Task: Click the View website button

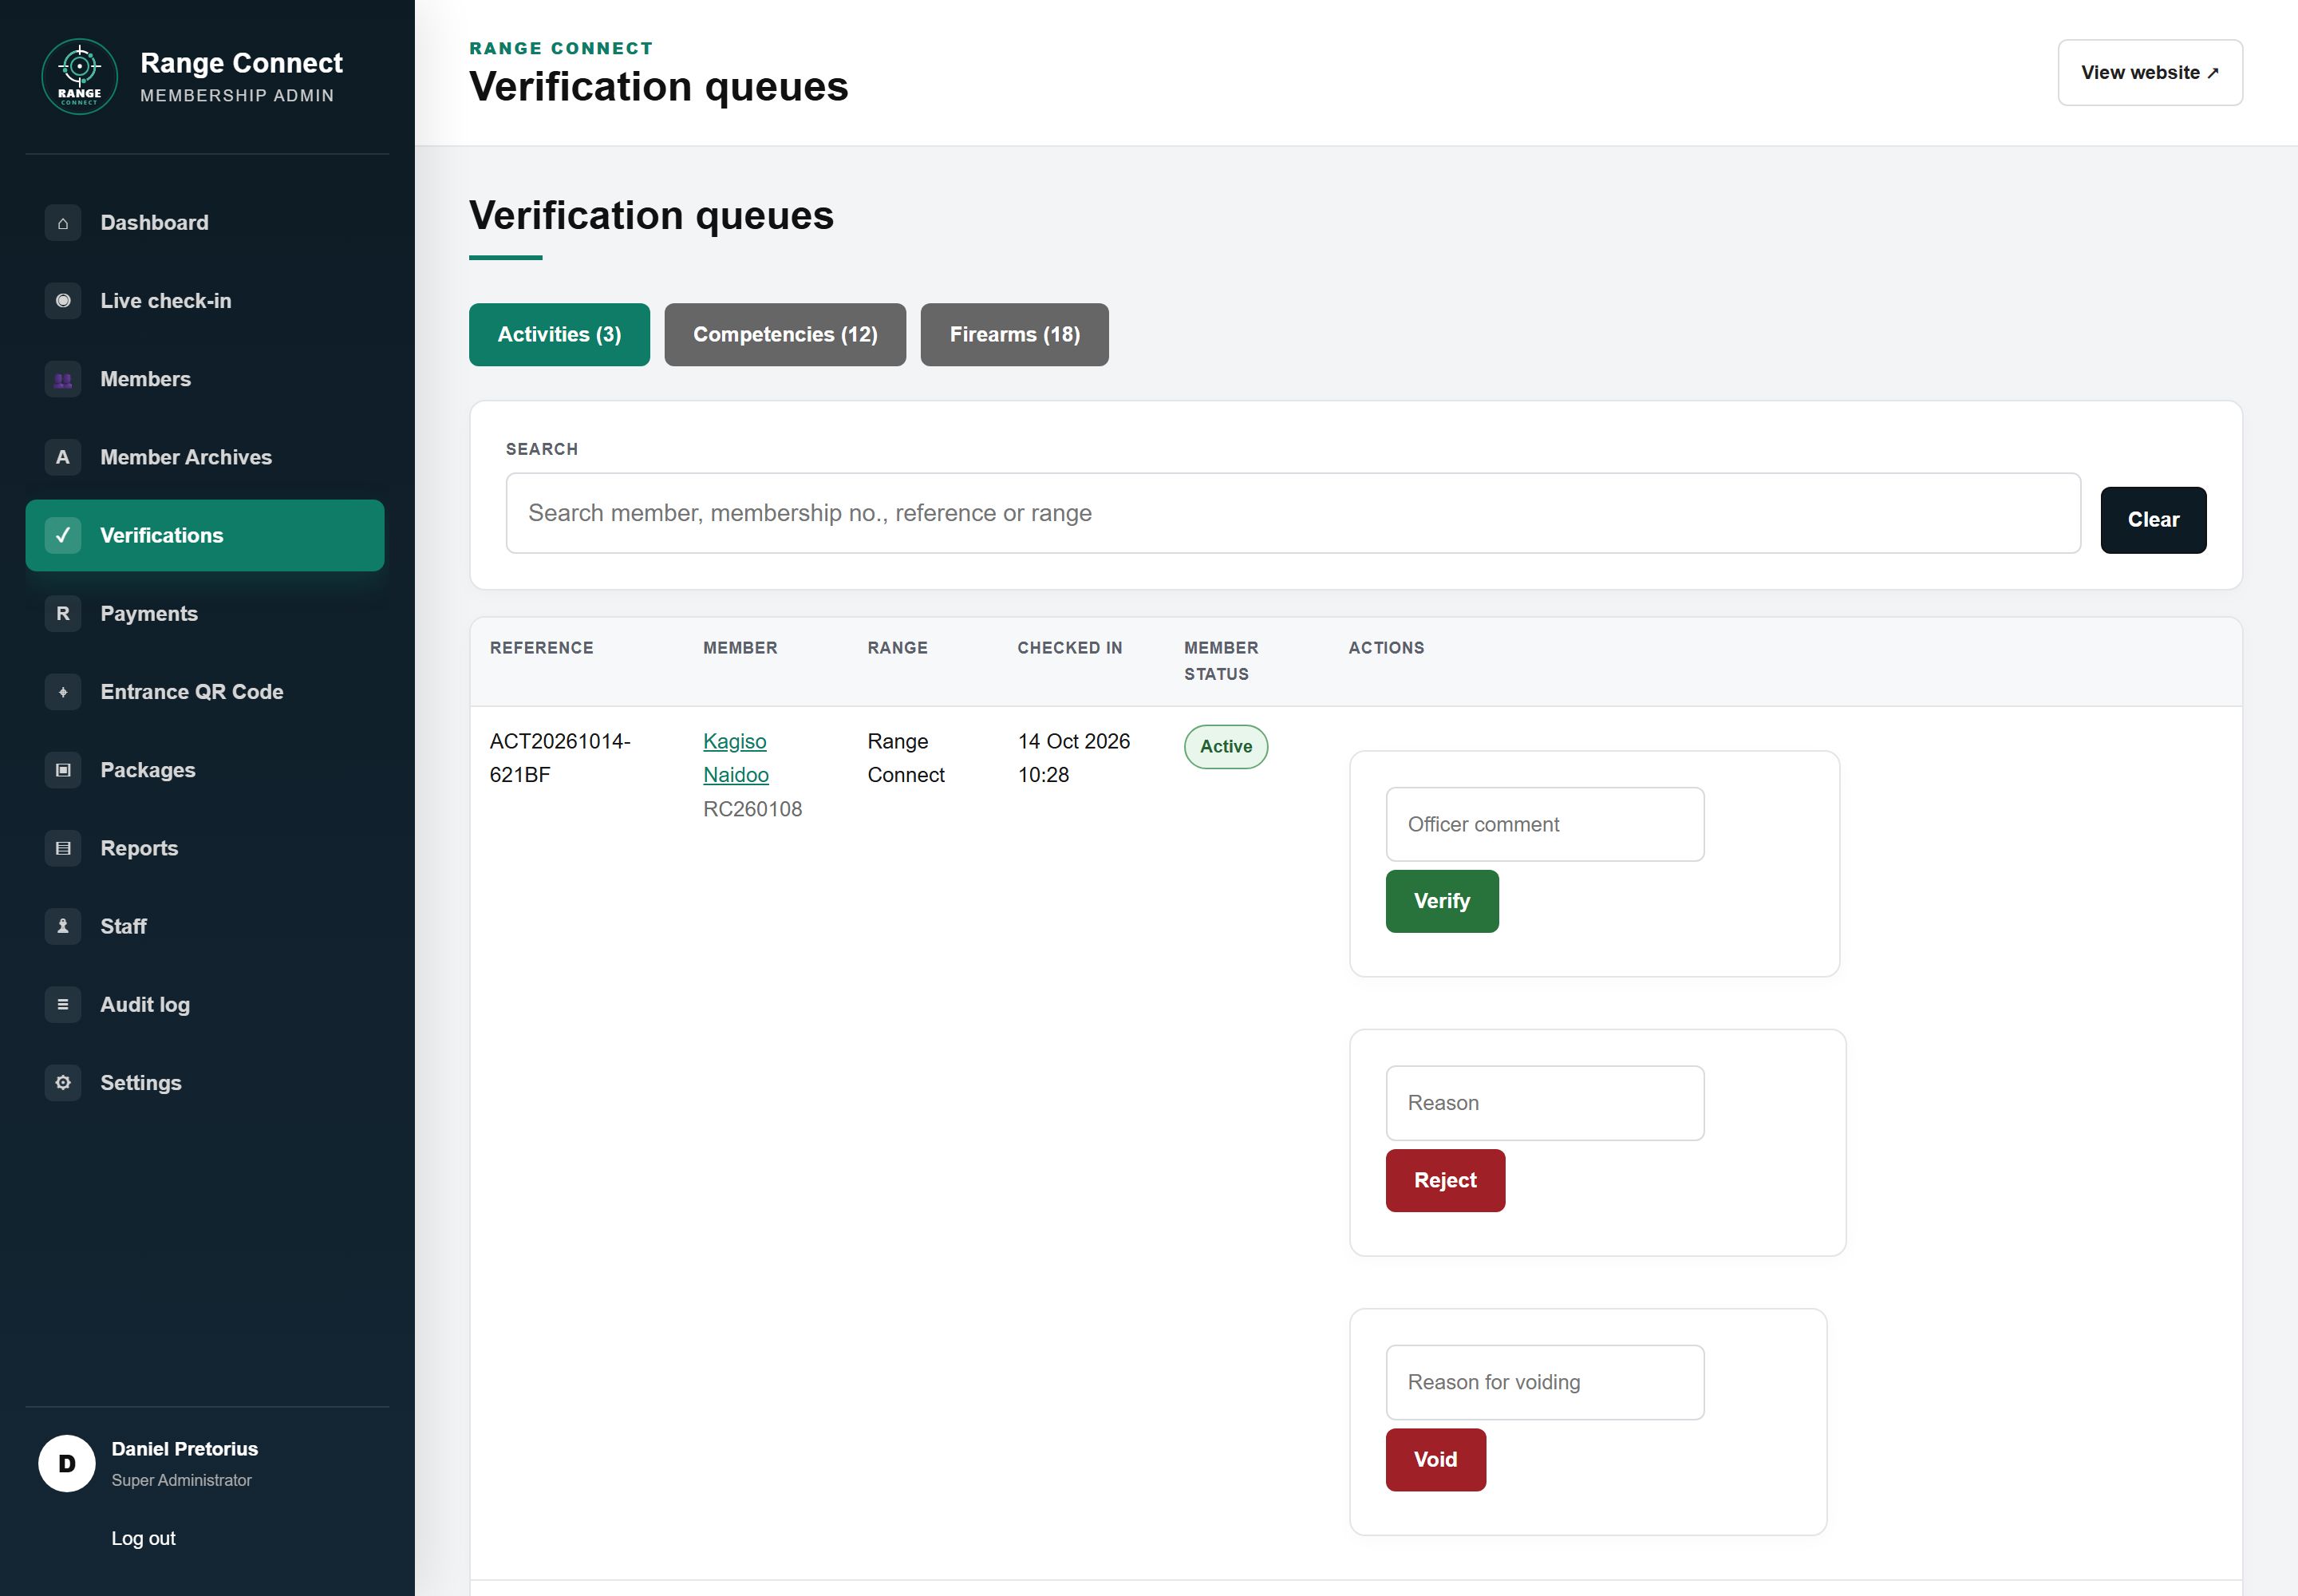Action: pyautogui.click(x=2150, y=72)
